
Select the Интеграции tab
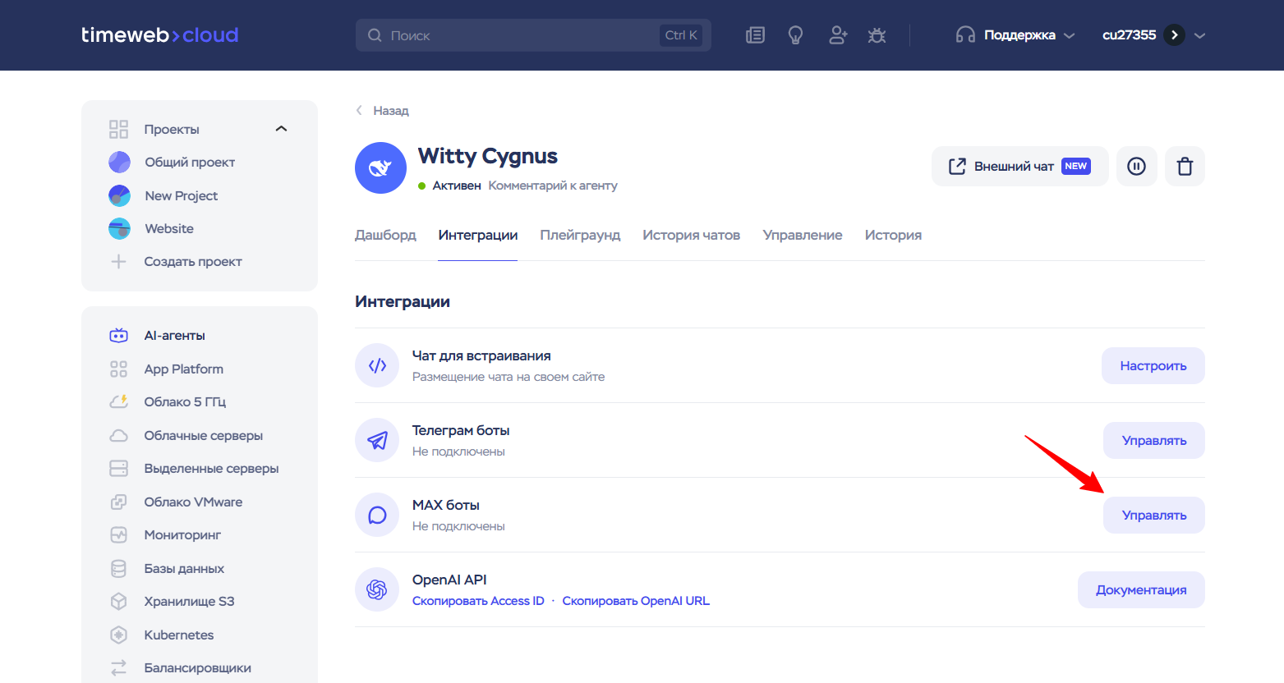tap(478, 236)
